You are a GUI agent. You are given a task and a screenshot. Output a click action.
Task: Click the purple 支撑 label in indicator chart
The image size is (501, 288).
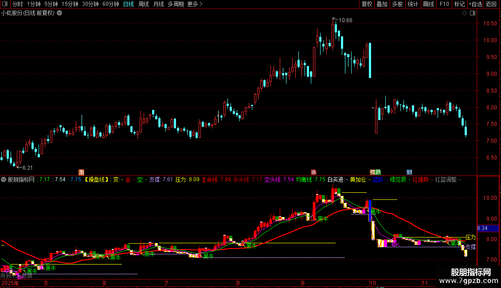pyautogui.click(x=471, y=247)
